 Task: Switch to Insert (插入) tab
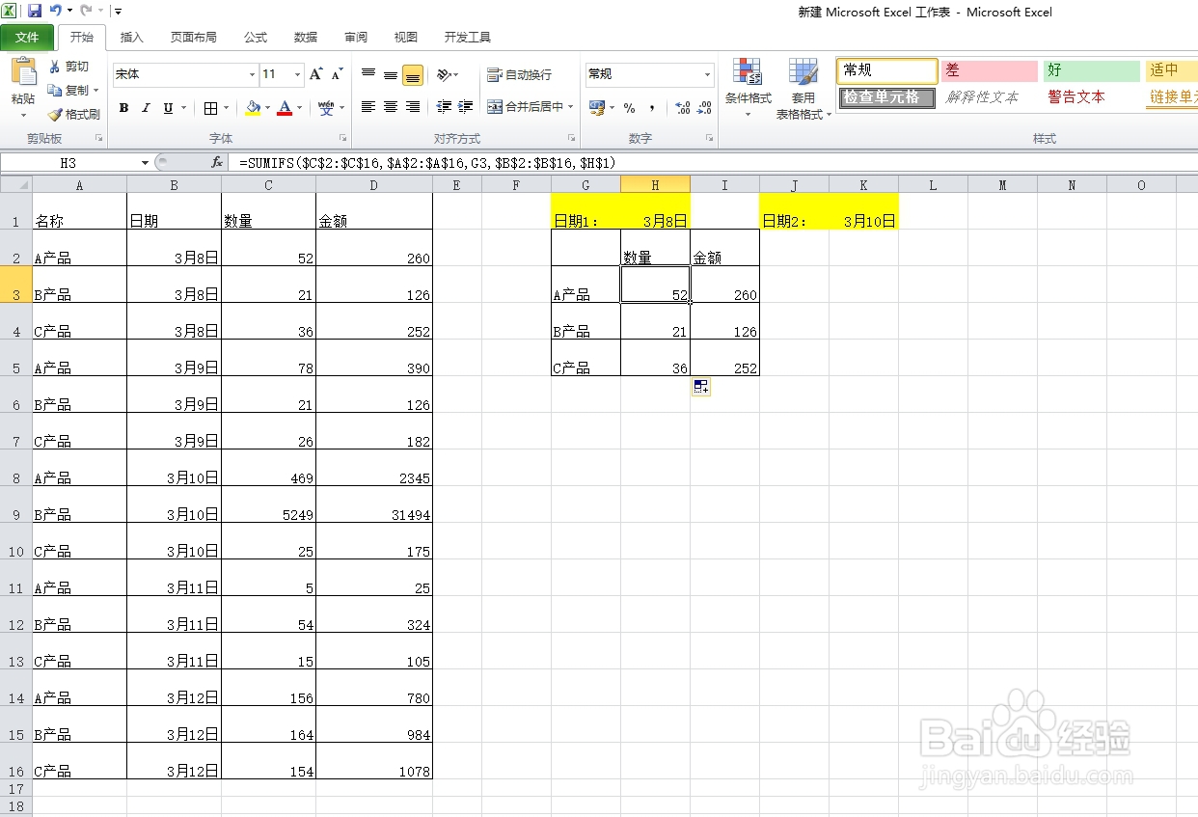click(131, 38)
